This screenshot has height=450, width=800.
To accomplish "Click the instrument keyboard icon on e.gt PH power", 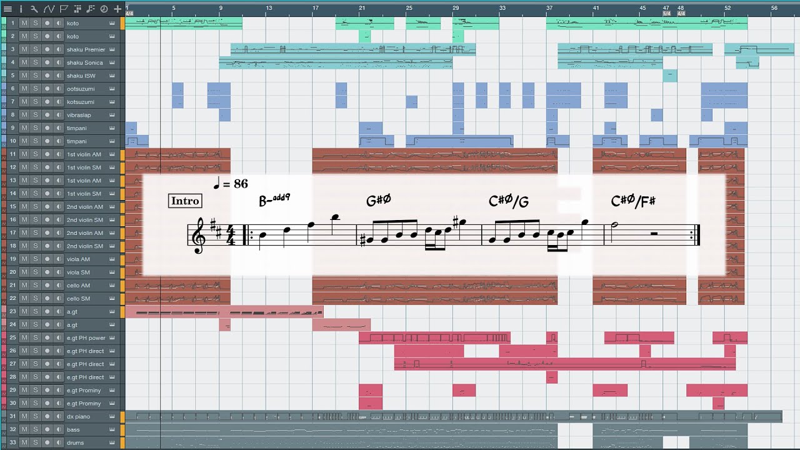I will coord(112,337).
